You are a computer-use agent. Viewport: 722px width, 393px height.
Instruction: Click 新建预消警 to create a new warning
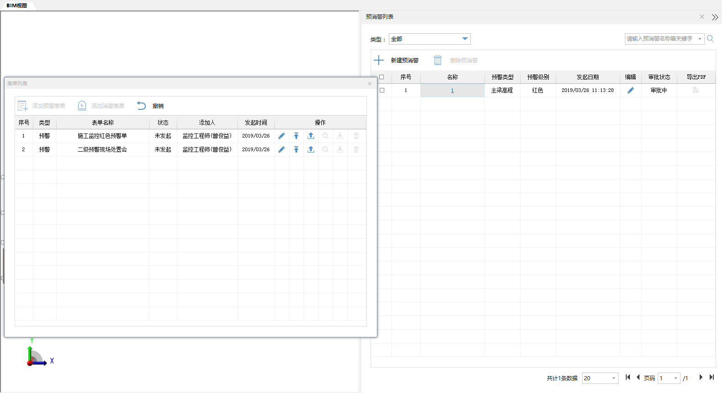tap(396, 60)
